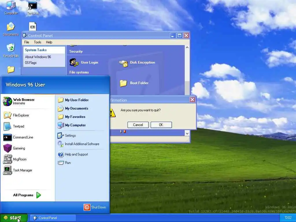Open User Login in Control Panel

coord(84,62)
